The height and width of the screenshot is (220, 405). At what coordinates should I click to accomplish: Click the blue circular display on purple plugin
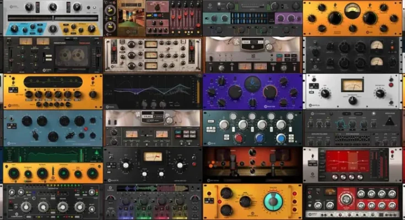pos(252,84)
